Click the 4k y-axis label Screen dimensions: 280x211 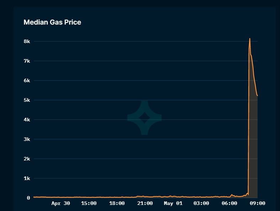[x=27, y=120]
